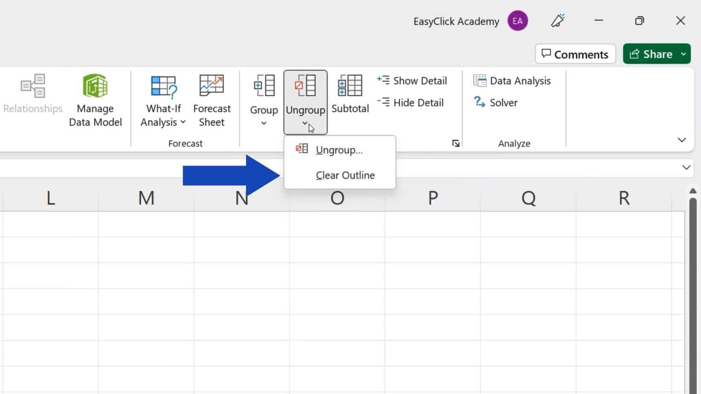Open the Outline dialog launcher

[456, 143]
